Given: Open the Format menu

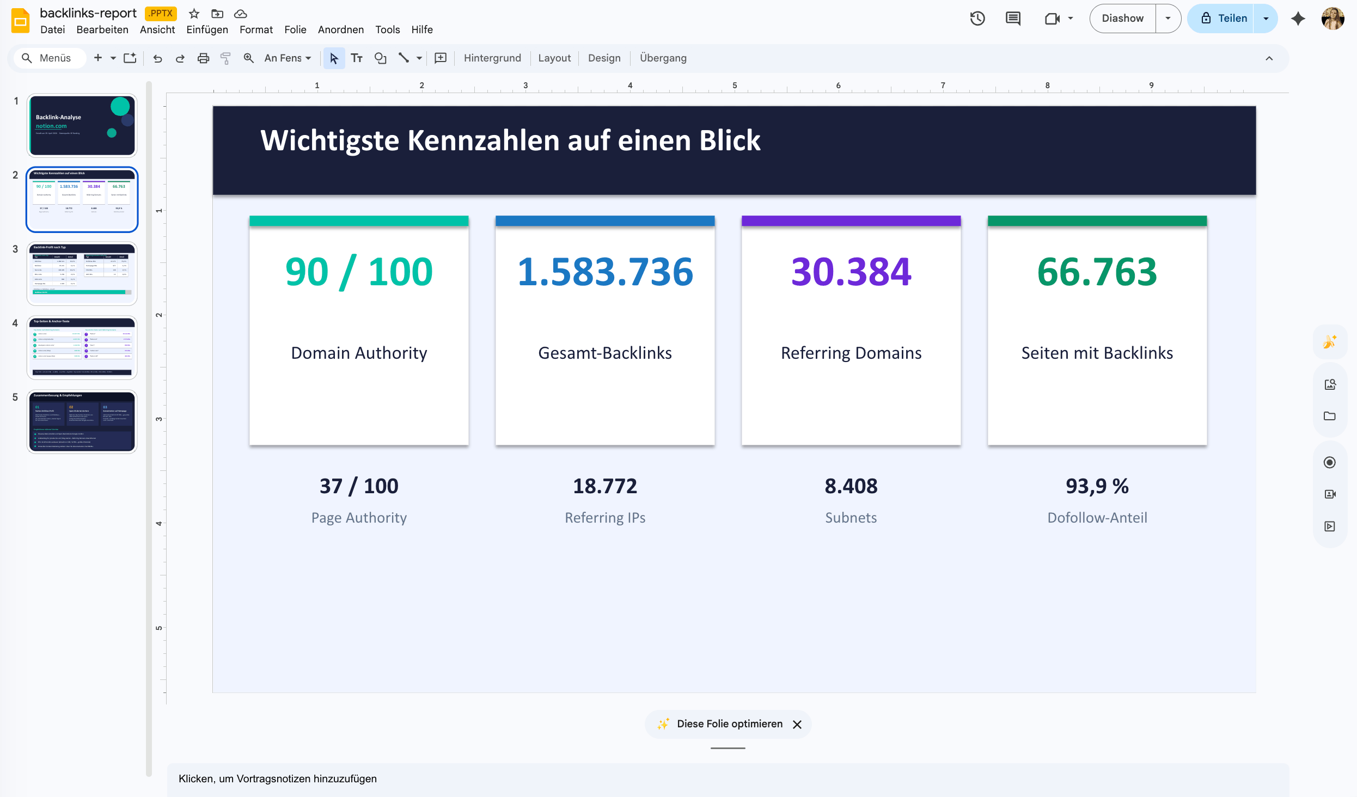Looking at the screenshot, I should point(256,30).
